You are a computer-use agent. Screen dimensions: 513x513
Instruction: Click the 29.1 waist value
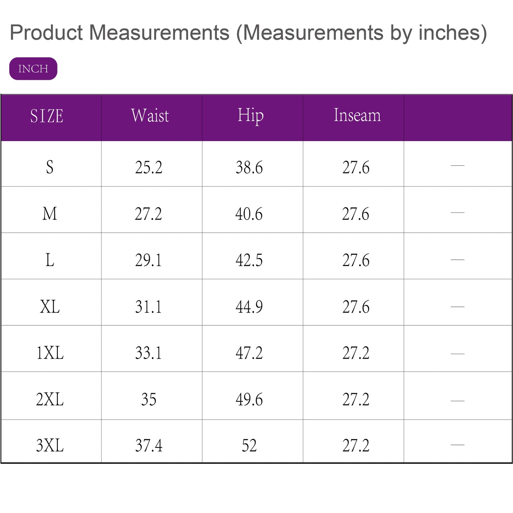coord(149,260)
